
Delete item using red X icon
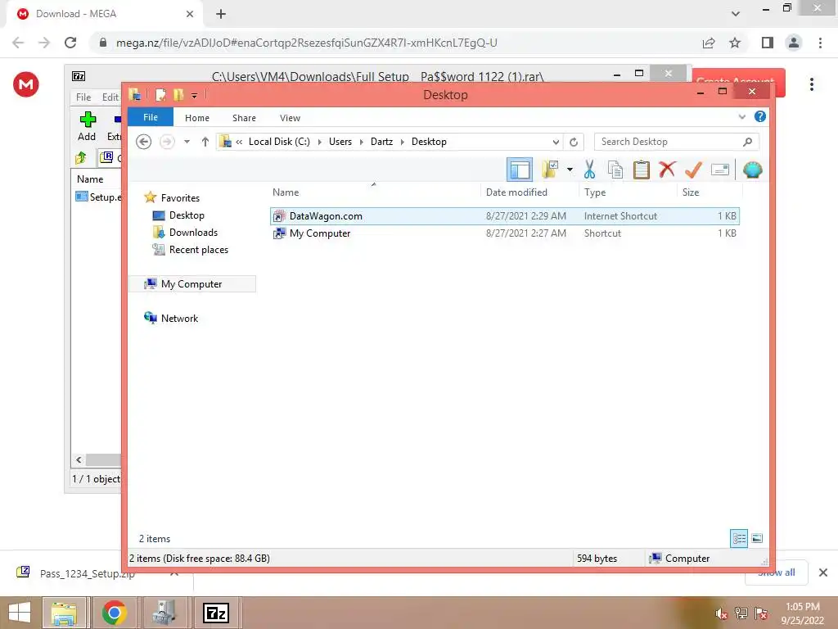click(x=666, y=170)
